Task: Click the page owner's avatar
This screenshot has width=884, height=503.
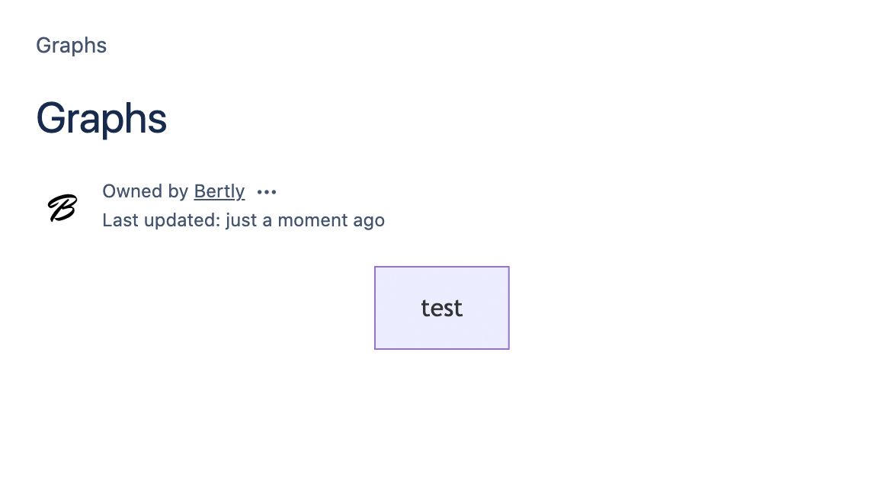Action: click(x=62, y=207)
